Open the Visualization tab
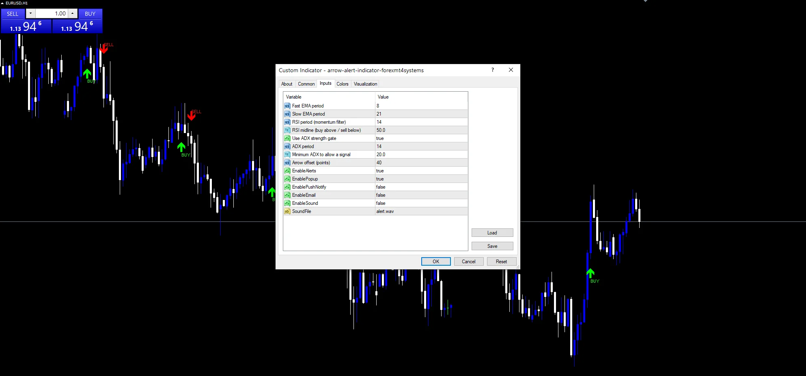This screenshot has height=376, width=806. (366, 84)
